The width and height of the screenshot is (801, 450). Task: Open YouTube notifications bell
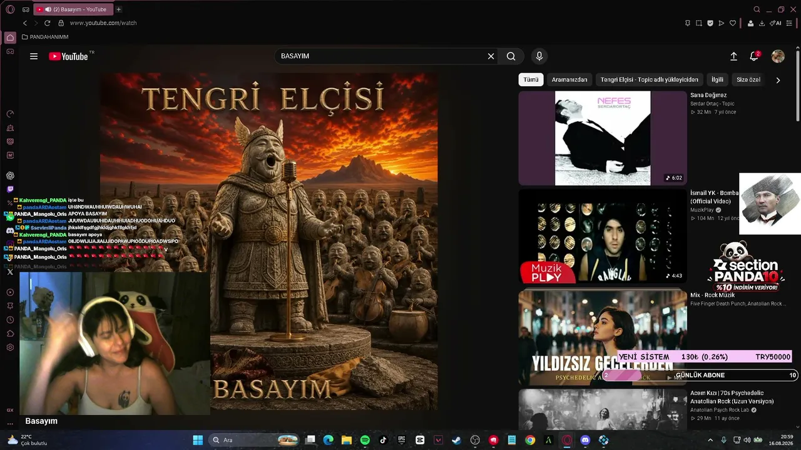click(x=754, y=56)
